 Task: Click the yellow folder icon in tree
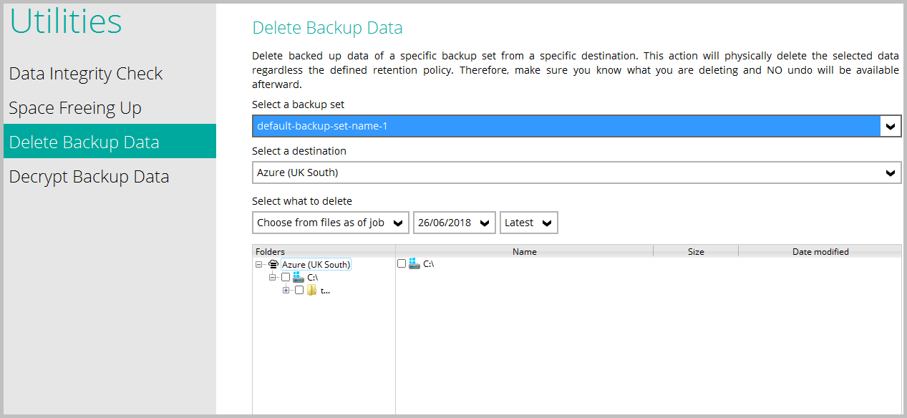click(312, 291)
